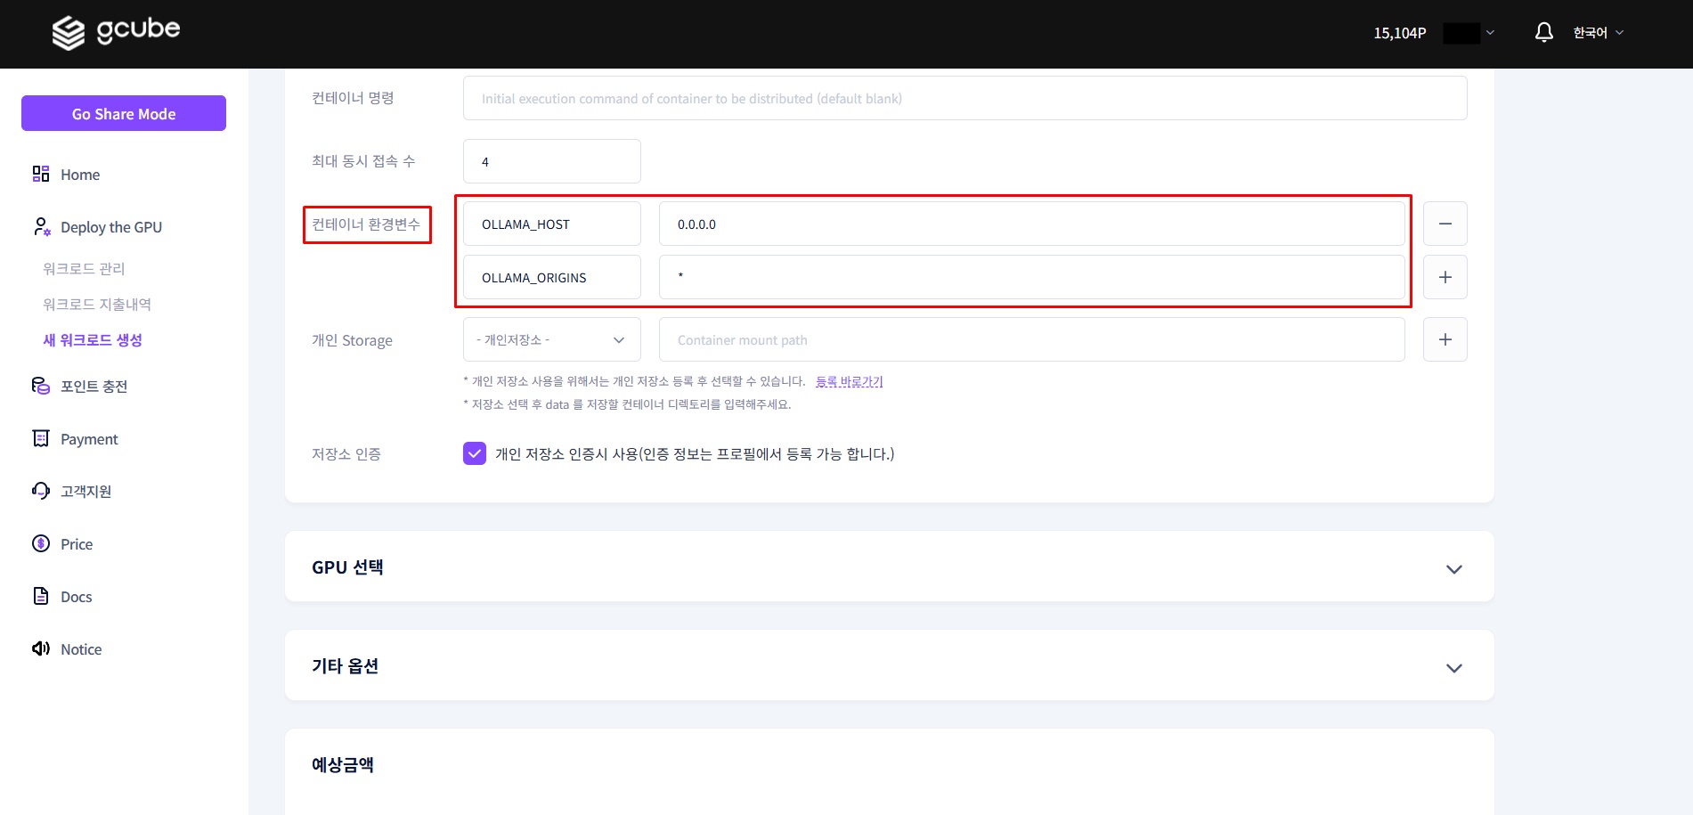1693x815 pixels.
Task: Click the 고객지원 headset icon
Action: click(41, 491)
